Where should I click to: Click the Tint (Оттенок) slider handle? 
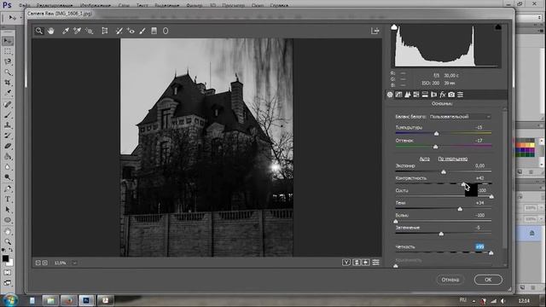pos(436,147)
